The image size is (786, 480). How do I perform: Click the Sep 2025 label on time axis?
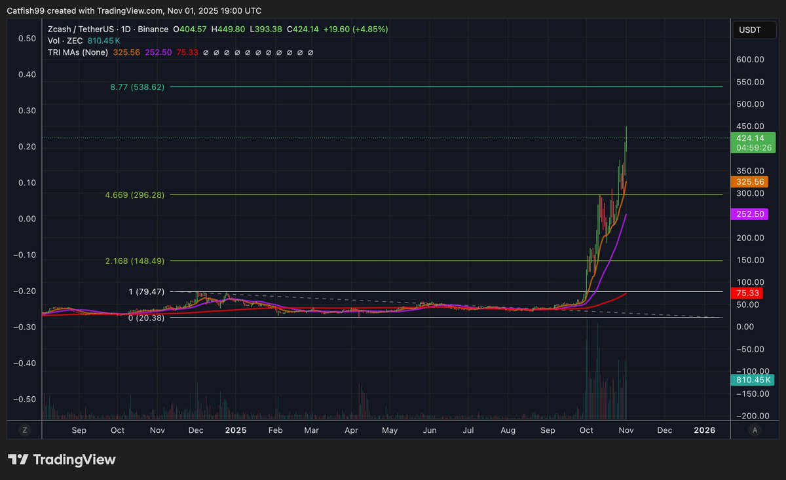click(548, 430)
